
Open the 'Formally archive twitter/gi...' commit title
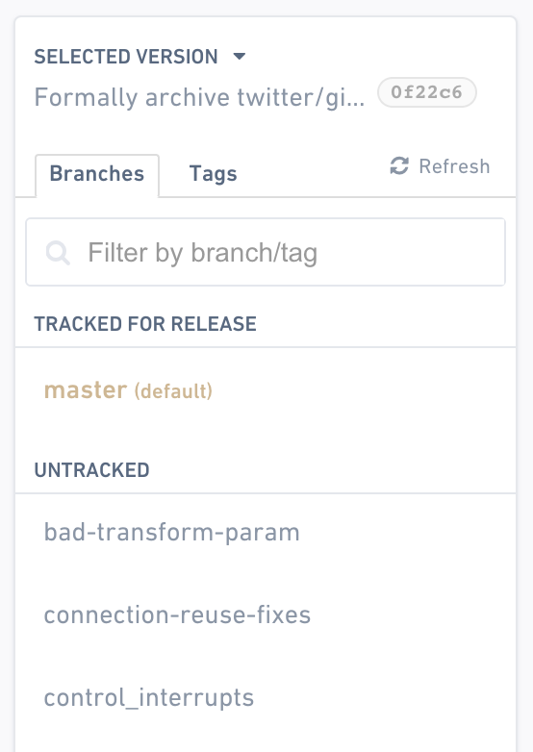tap(199, 98)
